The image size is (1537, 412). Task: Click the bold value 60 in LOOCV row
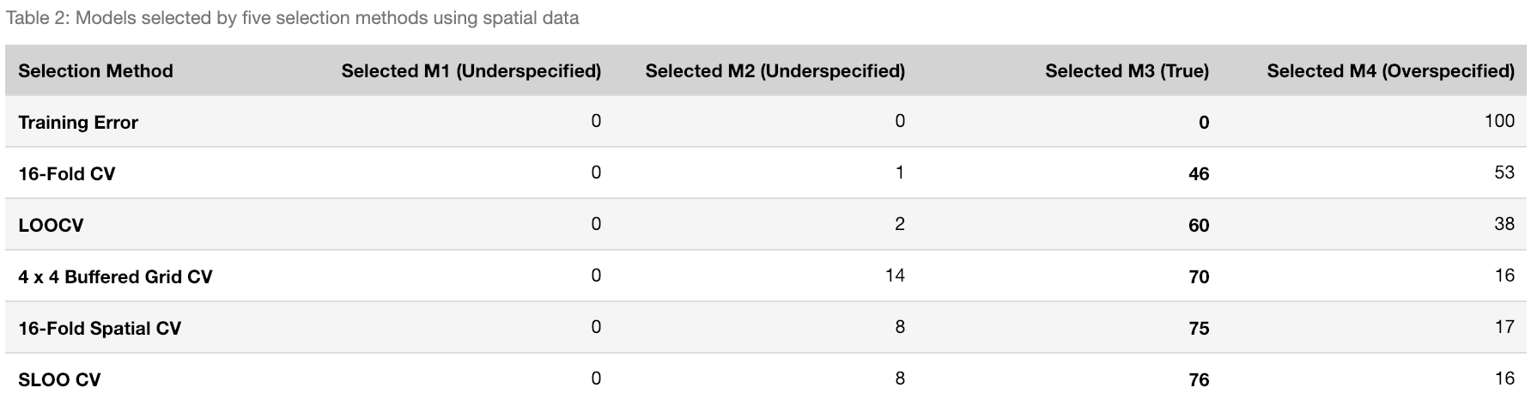[1199, 226]
